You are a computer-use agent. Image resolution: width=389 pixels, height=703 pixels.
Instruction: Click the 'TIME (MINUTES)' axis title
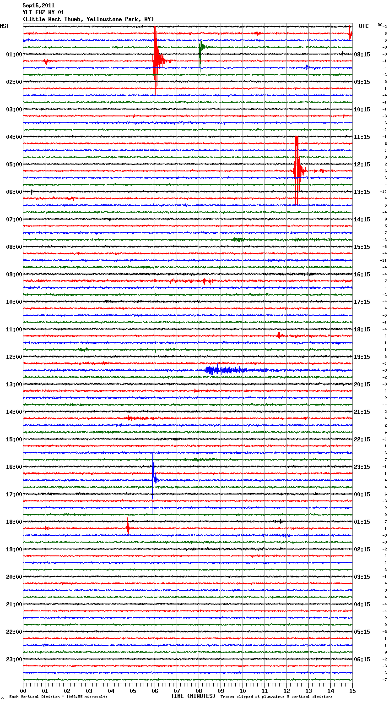[x=193, y=696]
